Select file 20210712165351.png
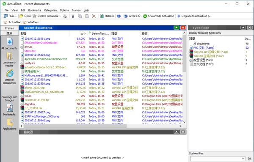Screen dimensions: 254x162 (x=37, y=38)
